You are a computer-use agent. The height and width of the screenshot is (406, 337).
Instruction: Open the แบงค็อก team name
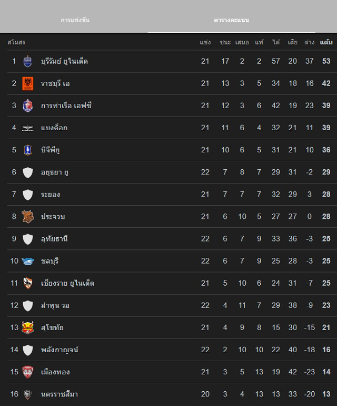pyautogui.click(x=54, y=128)
